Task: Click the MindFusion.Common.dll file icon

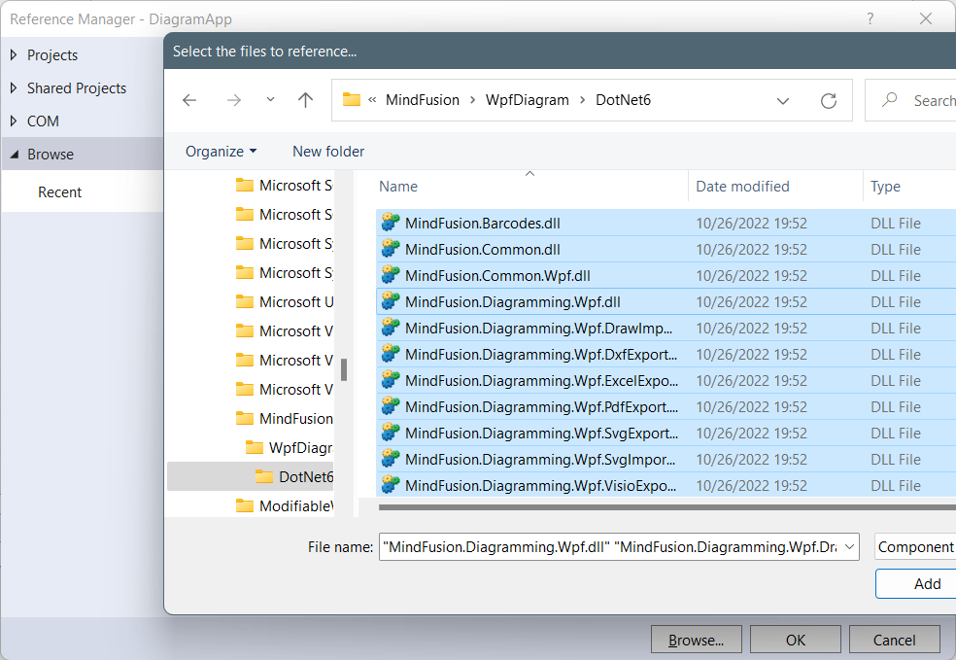Action: point(391,250)
